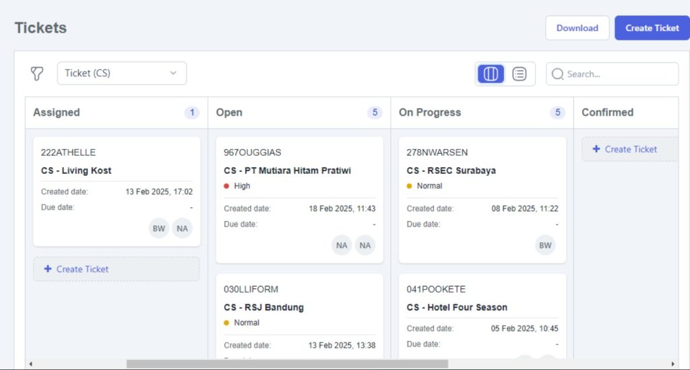Screen dimensions: 690x370
Task: Open the CS - Hotel Four Season ticket
Action: click(x=457, y=307)
